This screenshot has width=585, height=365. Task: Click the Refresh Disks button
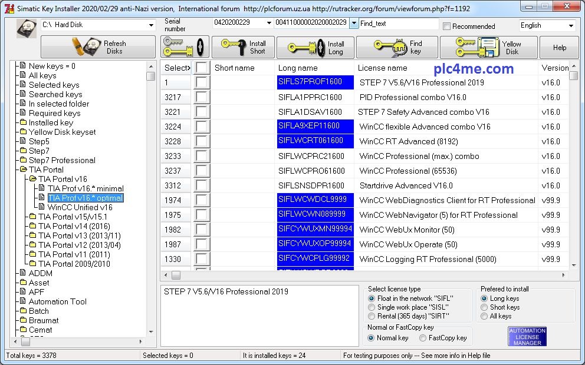click(x=98, y=47)
